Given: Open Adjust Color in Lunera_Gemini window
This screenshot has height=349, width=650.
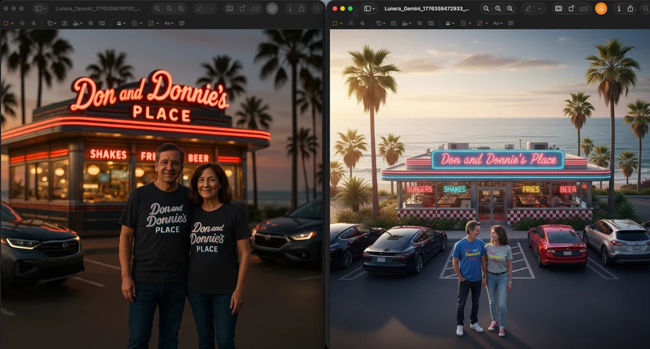Looking at the screenshot, I should tap(420, 23).
